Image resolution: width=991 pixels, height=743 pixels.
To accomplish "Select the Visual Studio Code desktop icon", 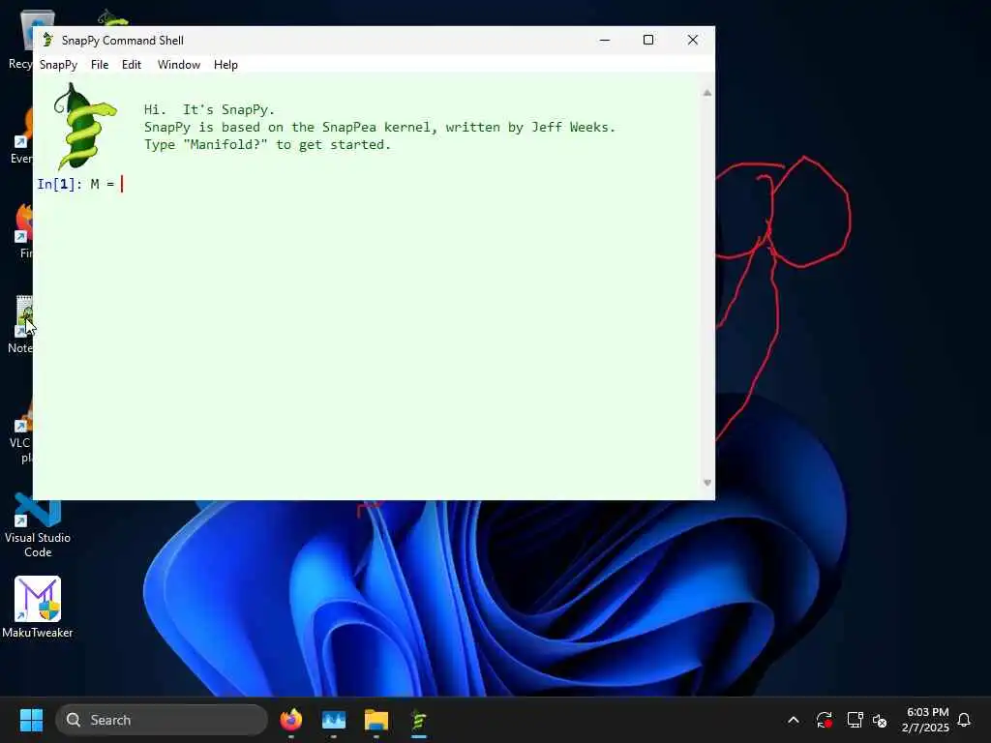I will (38, 525).
